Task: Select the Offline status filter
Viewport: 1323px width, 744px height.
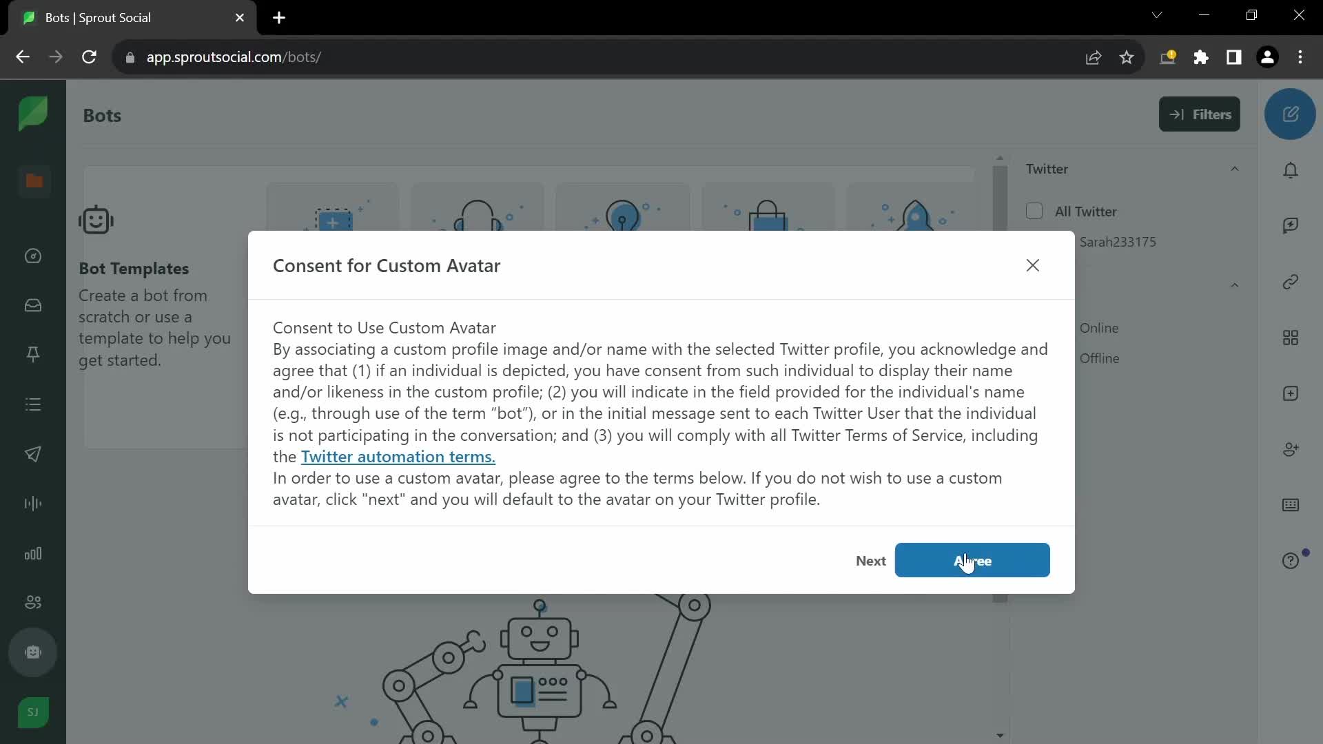Action: (x=1099, y=358)
